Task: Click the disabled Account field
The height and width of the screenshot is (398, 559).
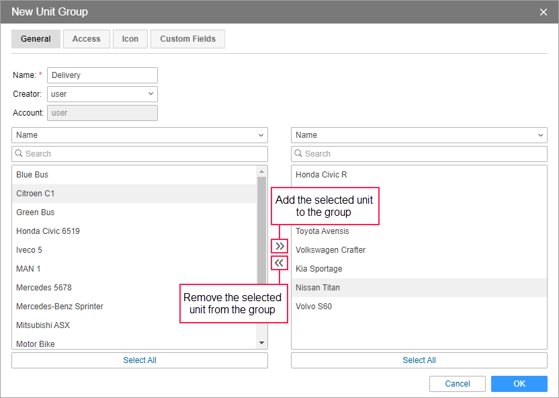Action: (102, 113)
